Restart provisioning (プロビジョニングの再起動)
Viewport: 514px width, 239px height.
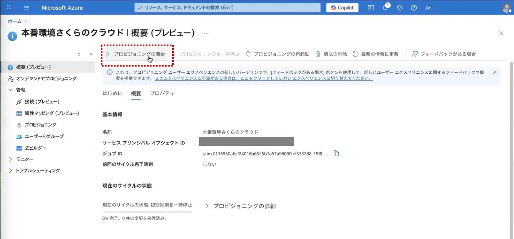tap(278, 54)
